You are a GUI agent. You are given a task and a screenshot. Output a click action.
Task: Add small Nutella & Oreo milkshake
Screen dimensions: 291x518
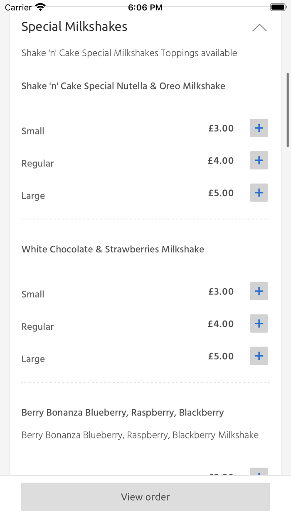click(x=259, y=128)
